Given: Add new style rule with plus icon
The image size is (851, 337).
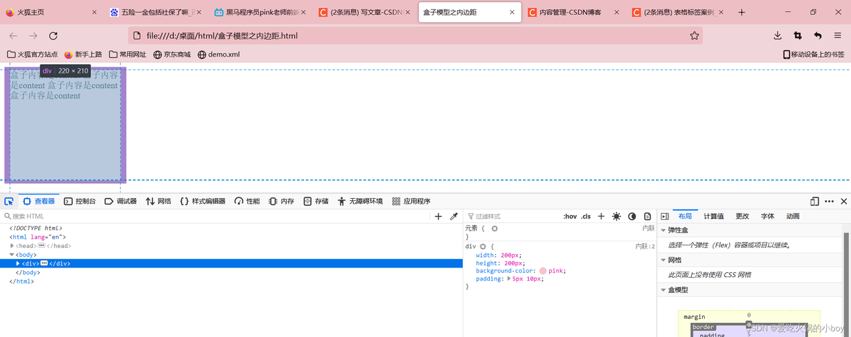Looking at the screenshot, I should (x=601, y=216).
